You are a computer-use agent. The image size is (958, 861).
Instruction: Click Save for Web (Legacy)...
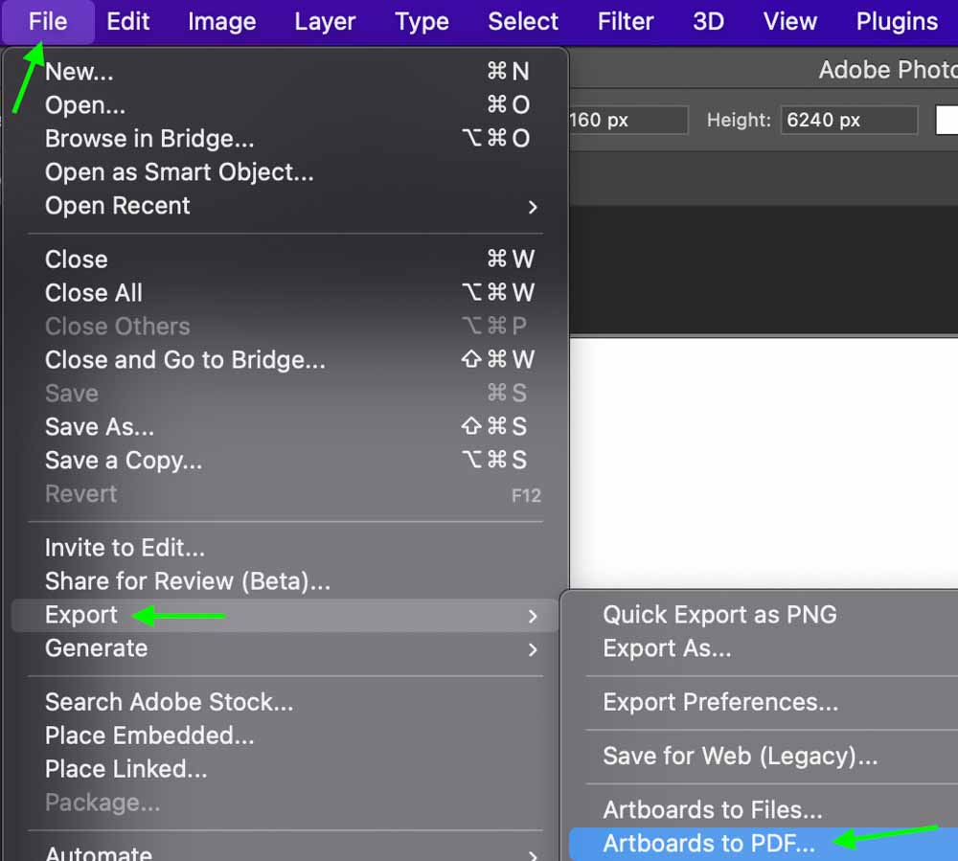click(740, 756)
